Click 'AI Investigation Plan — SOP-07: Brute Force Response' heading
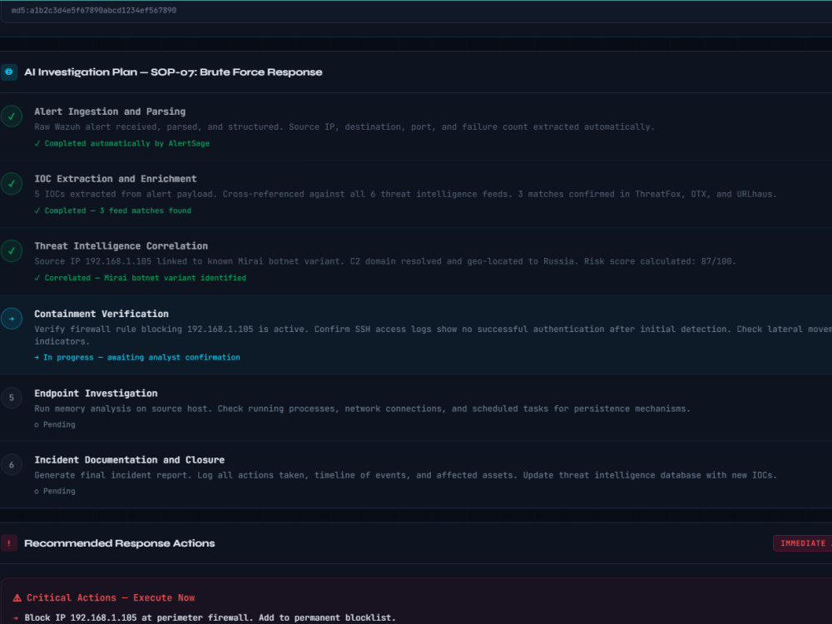The image size is (832, 624). (x=173, y=72)
